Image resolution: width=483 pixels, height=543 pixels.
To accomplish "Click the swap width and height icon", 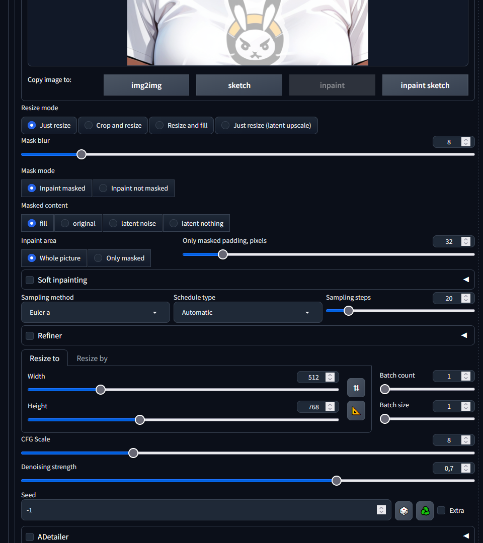I will pyautogui.click(x=356, y=388).
